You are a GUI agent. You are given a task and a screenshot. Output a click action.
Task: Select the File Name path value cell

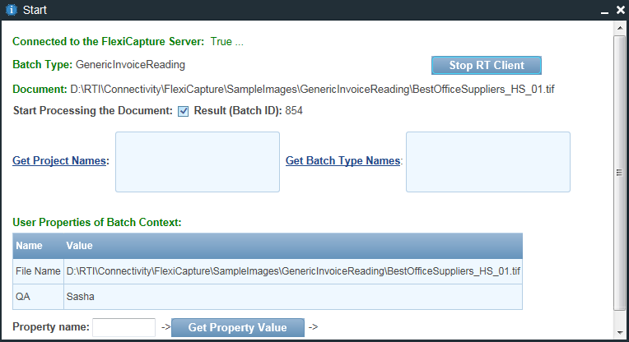[291, 271]
